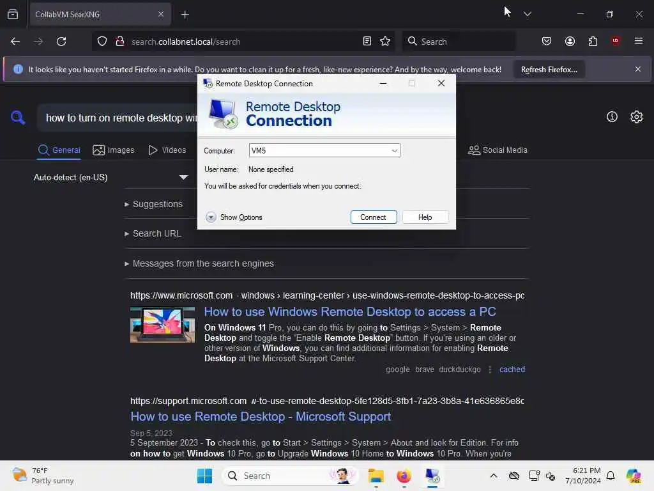654x491 pixels.
Task: Click the Remote Desktop Connection taskbar icon
Action: click(432, 476)
